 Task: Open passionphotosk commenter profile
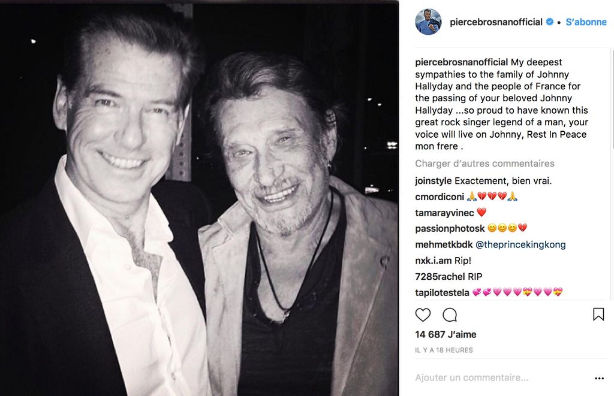(450, 228)
